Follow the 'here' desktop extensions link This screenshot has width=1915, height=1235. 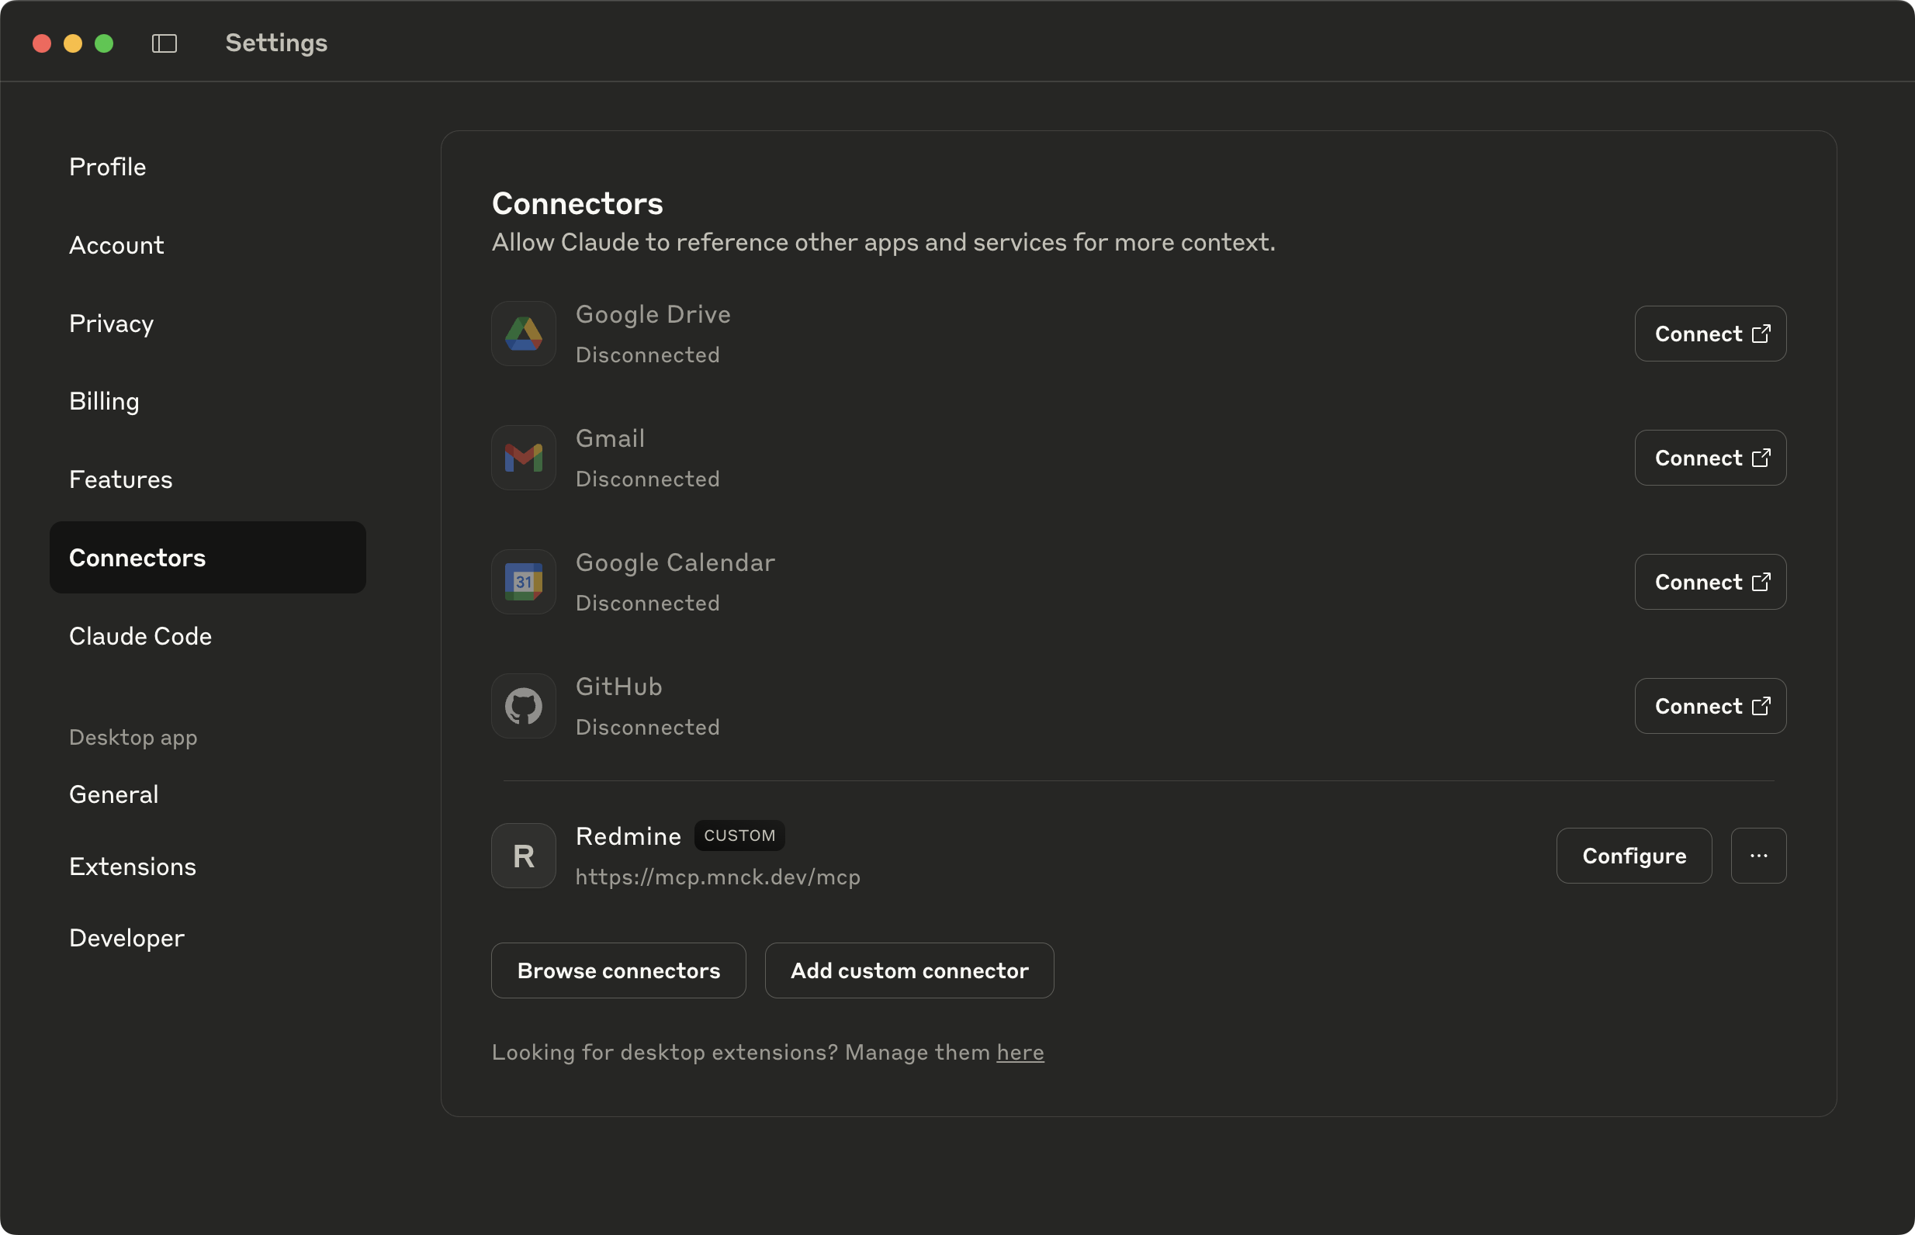click(x=1020, y=1052)
